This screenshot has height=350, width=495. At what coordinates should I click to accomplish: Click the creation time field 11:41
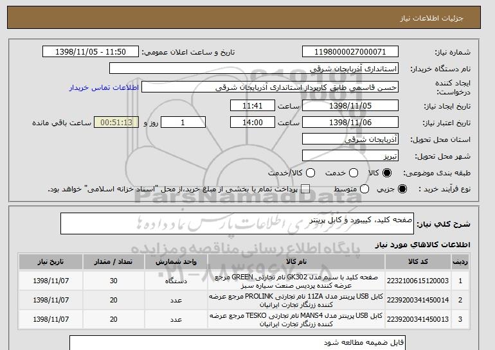point(253,105)
